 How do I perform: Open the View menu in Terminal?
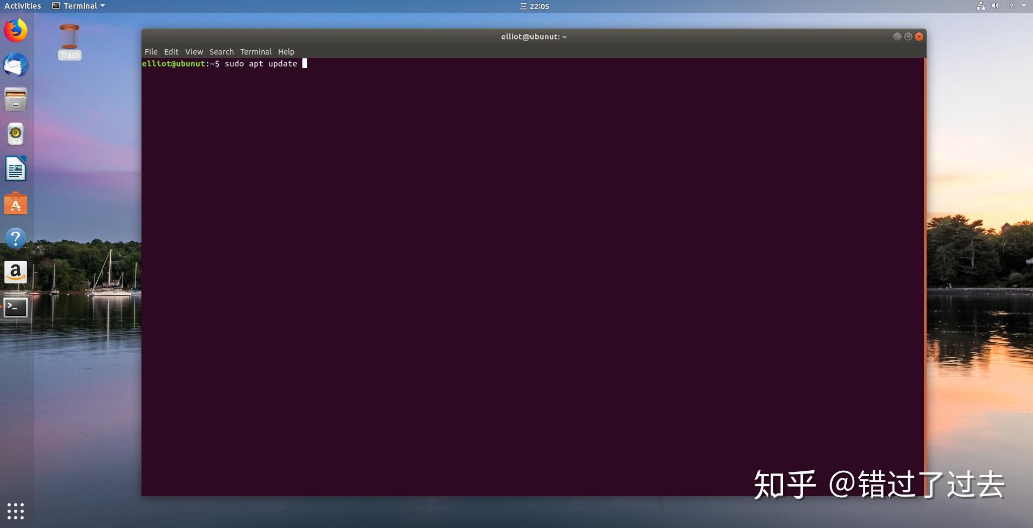click(x=193, y=51)
